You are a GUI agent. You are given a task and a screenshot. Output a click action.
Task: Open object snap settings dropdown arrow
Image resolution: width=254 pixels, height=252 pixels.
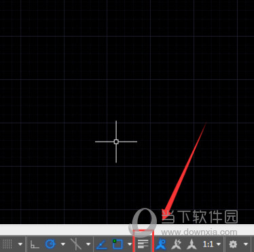coord(130,244)
